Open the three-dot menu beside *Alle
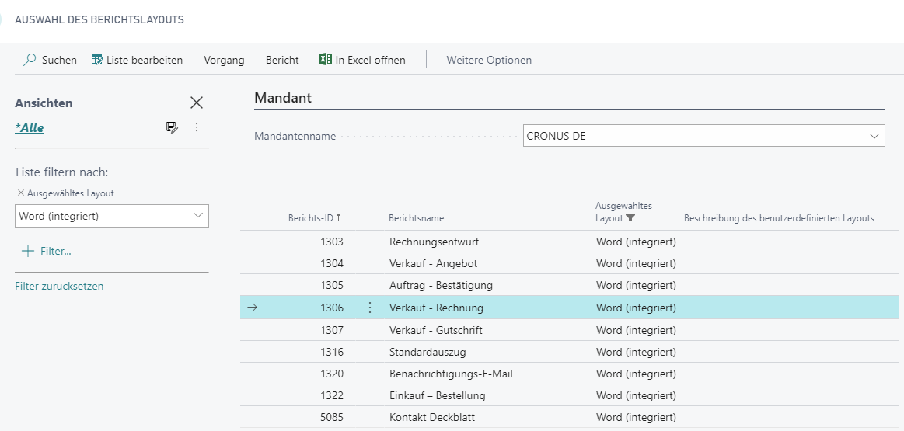904x431 pixels. point(197,127)
